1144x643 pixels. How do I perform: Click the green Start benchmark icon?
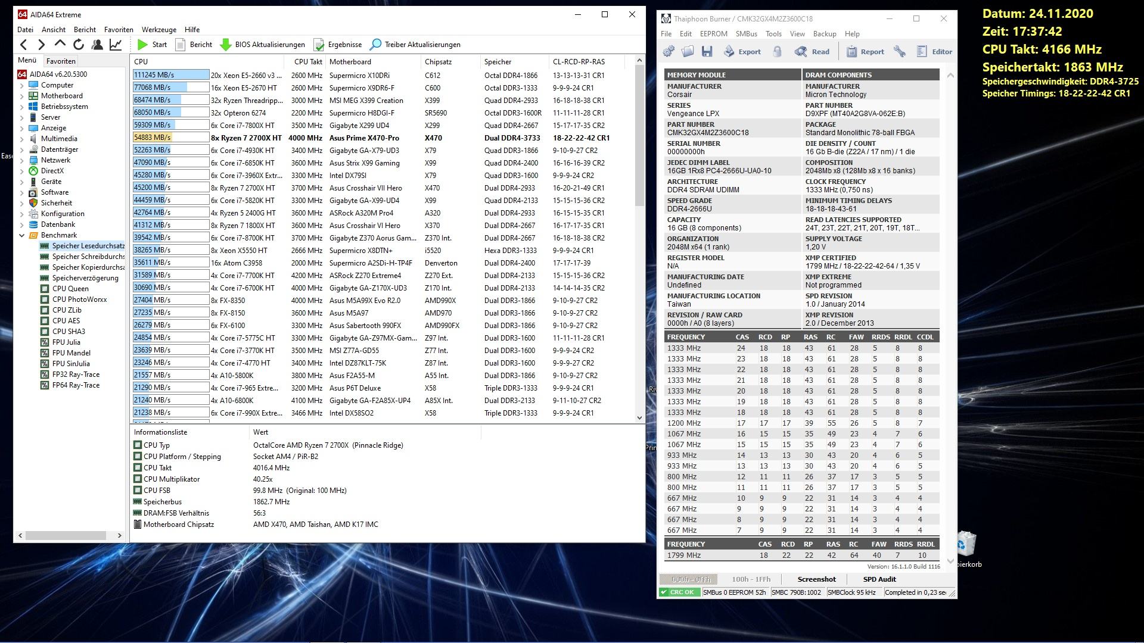pyautogui.click(x=142, y=45)
